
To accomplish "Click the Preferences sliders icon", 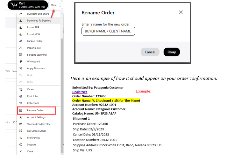I will coord(21,138).
